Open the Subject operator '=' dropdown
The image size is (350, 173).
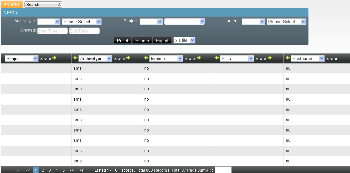[151, 22]
